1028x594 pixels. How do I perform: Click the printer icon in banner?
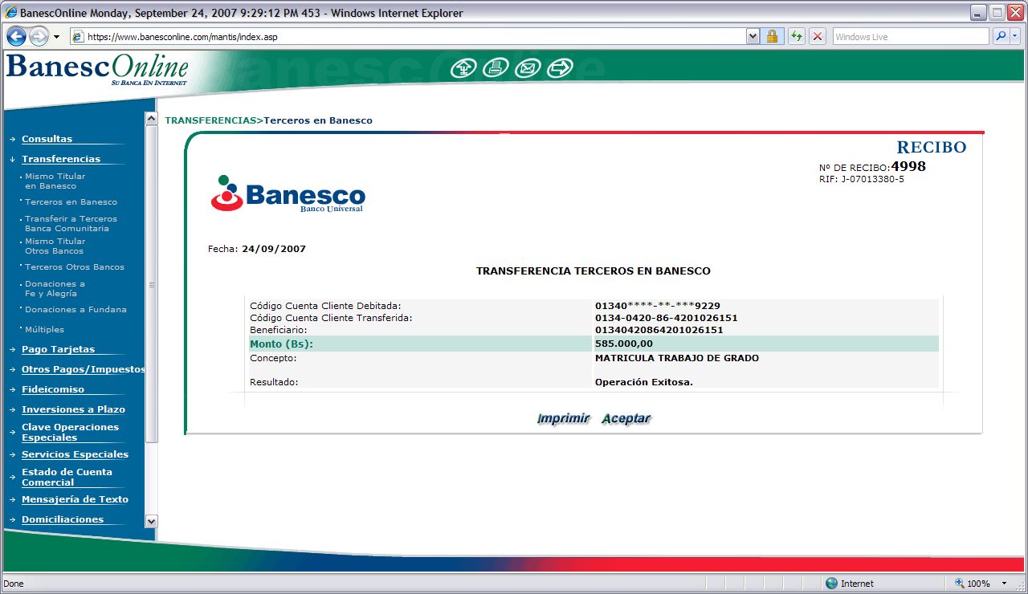pos(496,68)
